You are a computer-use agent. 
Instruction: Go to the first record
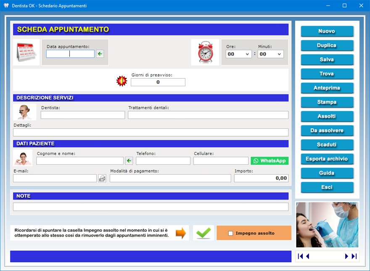tap(300, 256)
